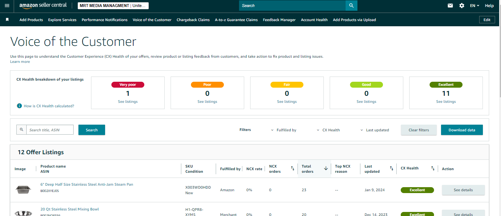The width and height of the screenshot is (501, 216).
Task: Click the Good light-green badge
Action: coord(366,85)
